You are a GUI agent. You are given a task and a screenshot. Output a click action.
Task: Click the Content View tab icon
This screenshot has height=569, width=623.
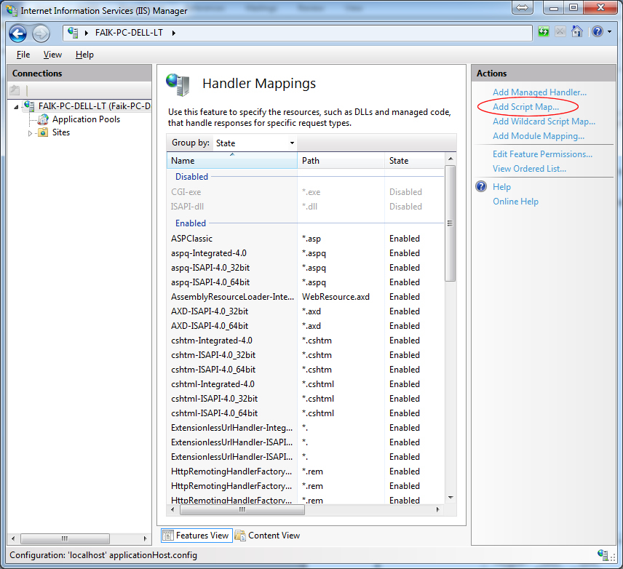click(240, 536)
